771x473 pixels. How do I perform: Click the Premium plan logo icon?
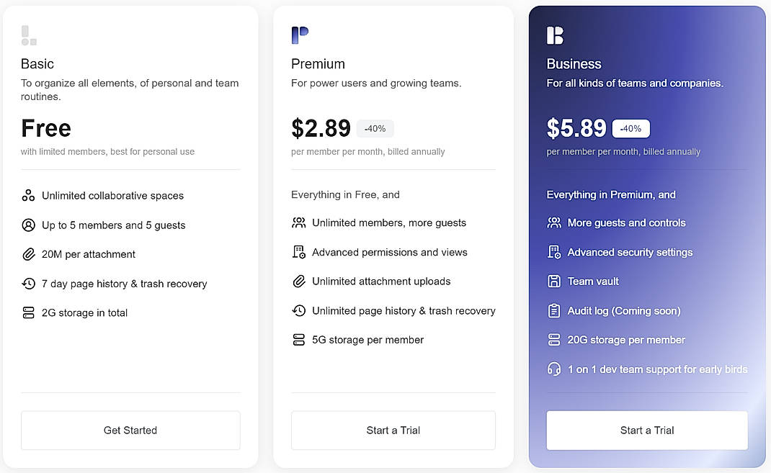(299, 33)
